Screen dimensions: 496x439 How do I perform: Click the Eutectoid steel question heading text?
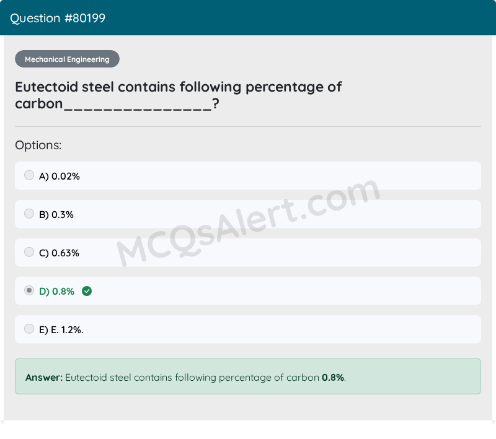[179, 95]
